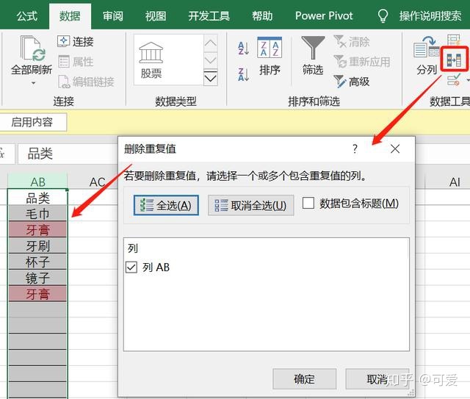Switch to the Formulas (公式) tab
470x399 pixels.
(x=27, y=16)
